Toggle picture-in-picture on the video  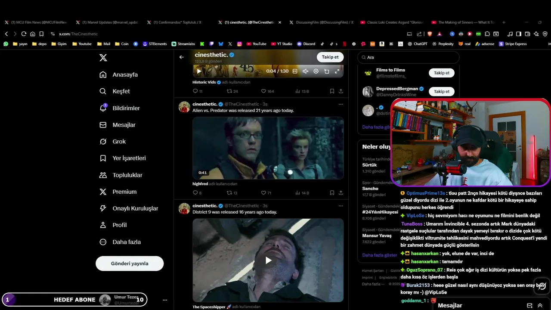click(326, 71)
